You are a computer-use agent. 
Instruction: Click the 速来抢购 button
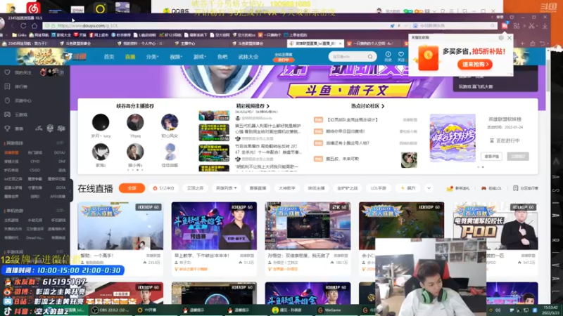pos(474,65)
